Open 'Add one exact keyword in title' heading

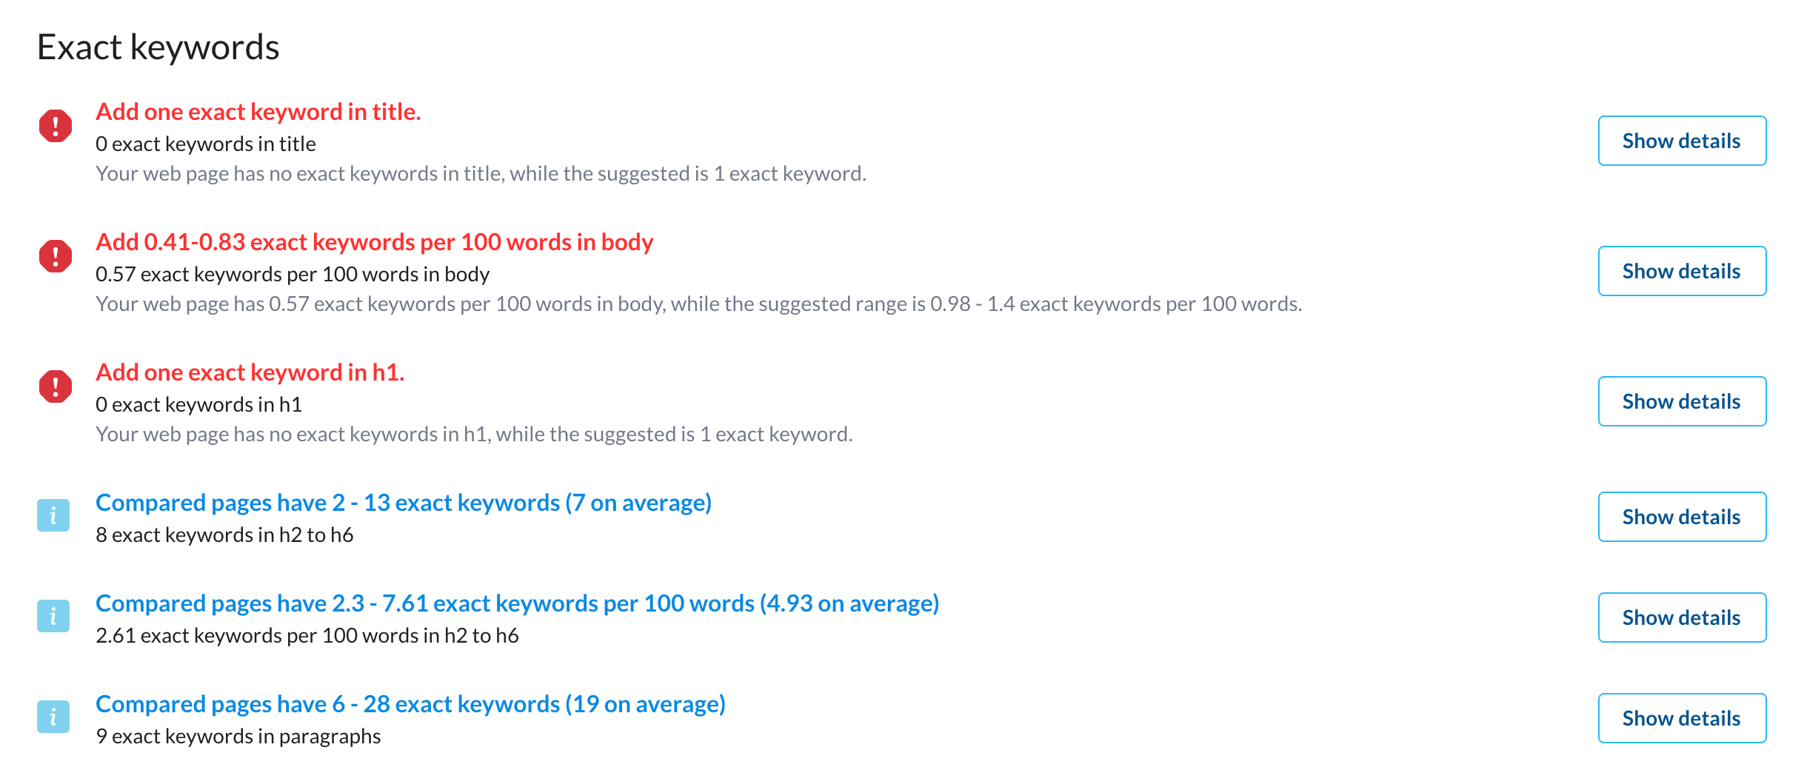258,112
